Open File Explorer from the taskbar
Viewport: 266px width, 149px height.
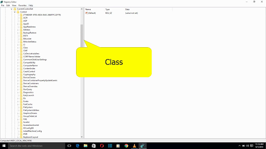[x=86, y=146]
